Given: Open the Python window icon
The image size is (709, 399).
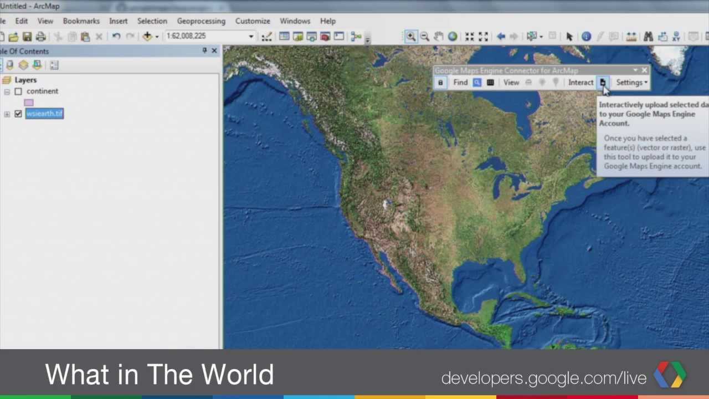Looking at the screenshot, I should (339, 37).
